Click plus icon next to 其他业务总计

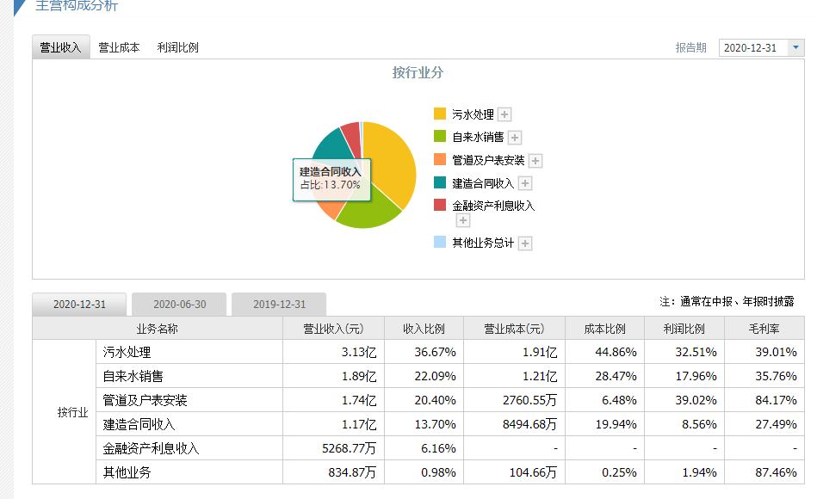[x=525, y=243]
